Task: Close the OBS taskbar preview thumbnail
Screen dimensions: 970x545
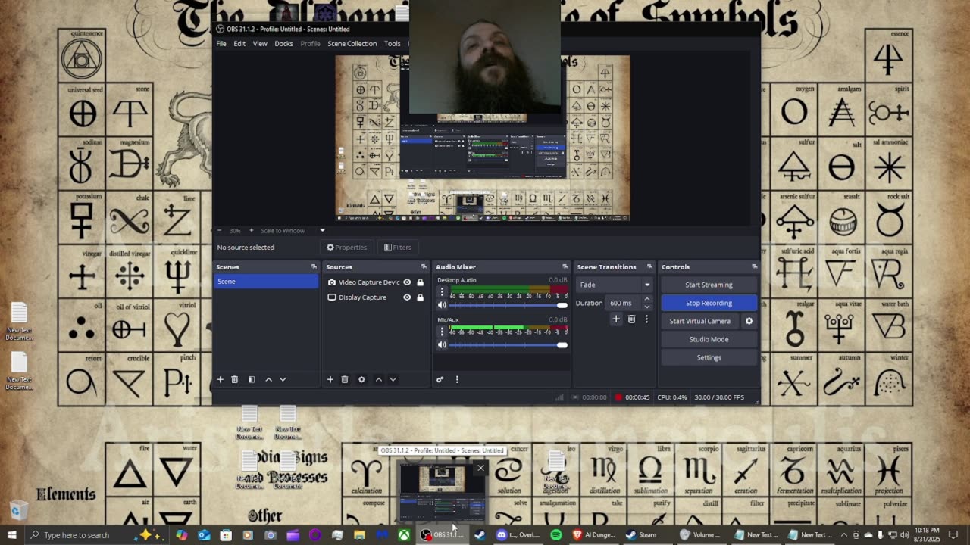Action: tap(480, 468)
